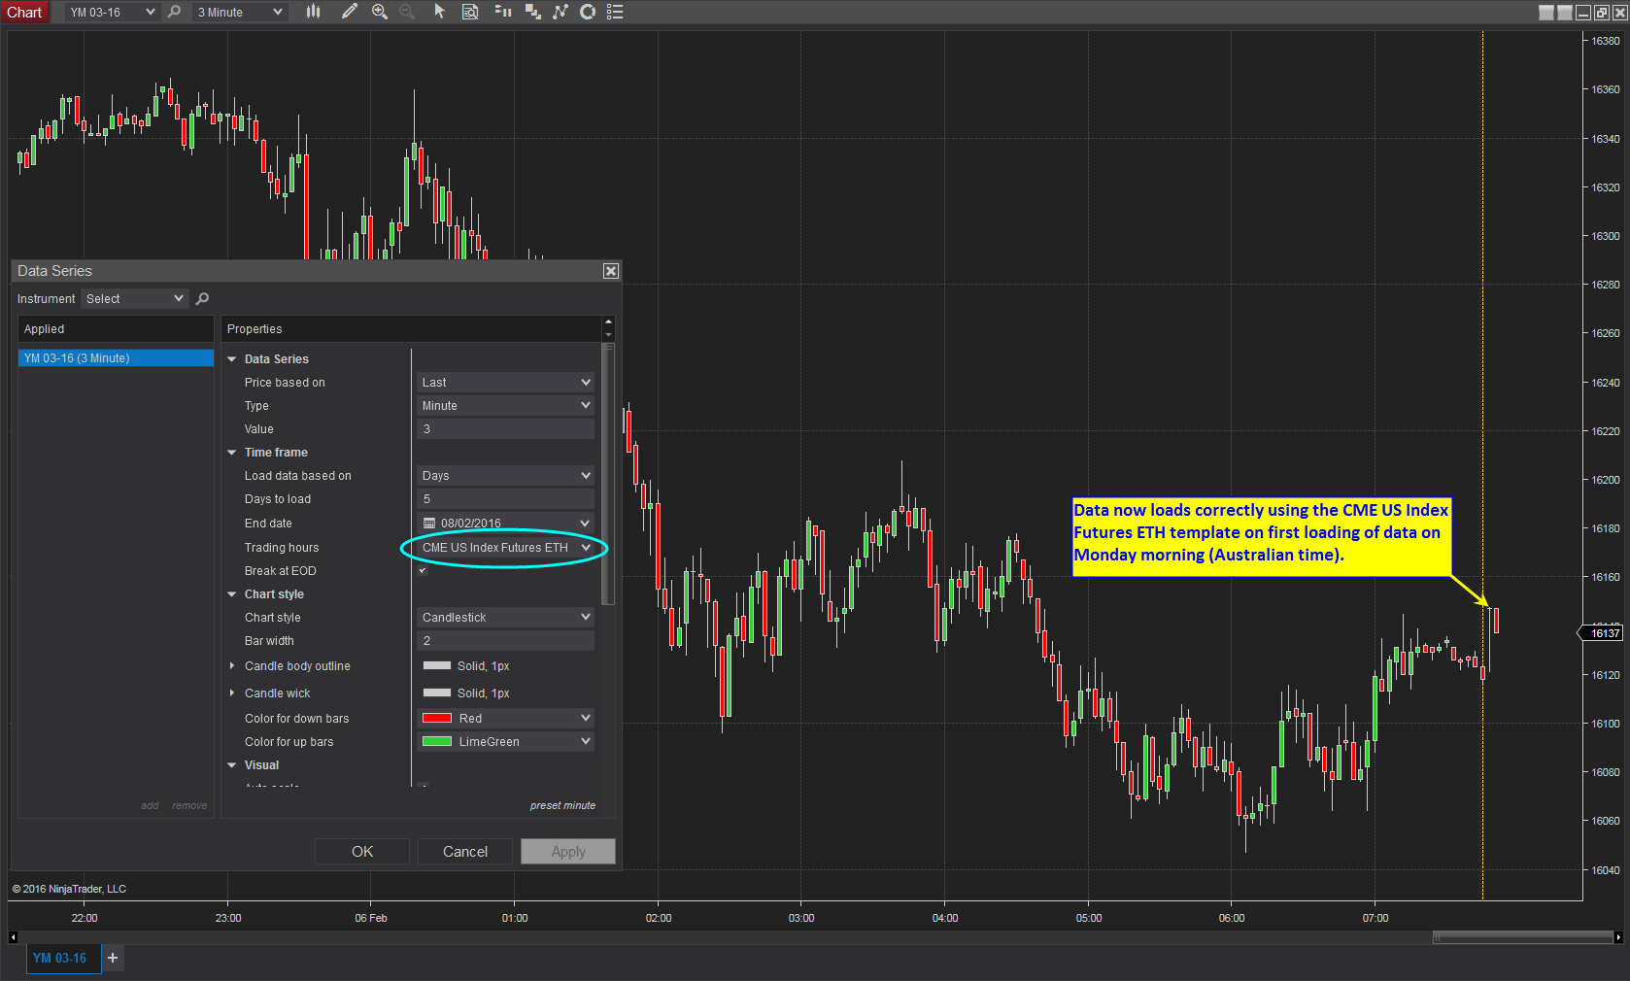Toggle the Break at EOD checkbox
This screenshot has width=1630, height=981.
pyautogui.click(x=423, y=570)
